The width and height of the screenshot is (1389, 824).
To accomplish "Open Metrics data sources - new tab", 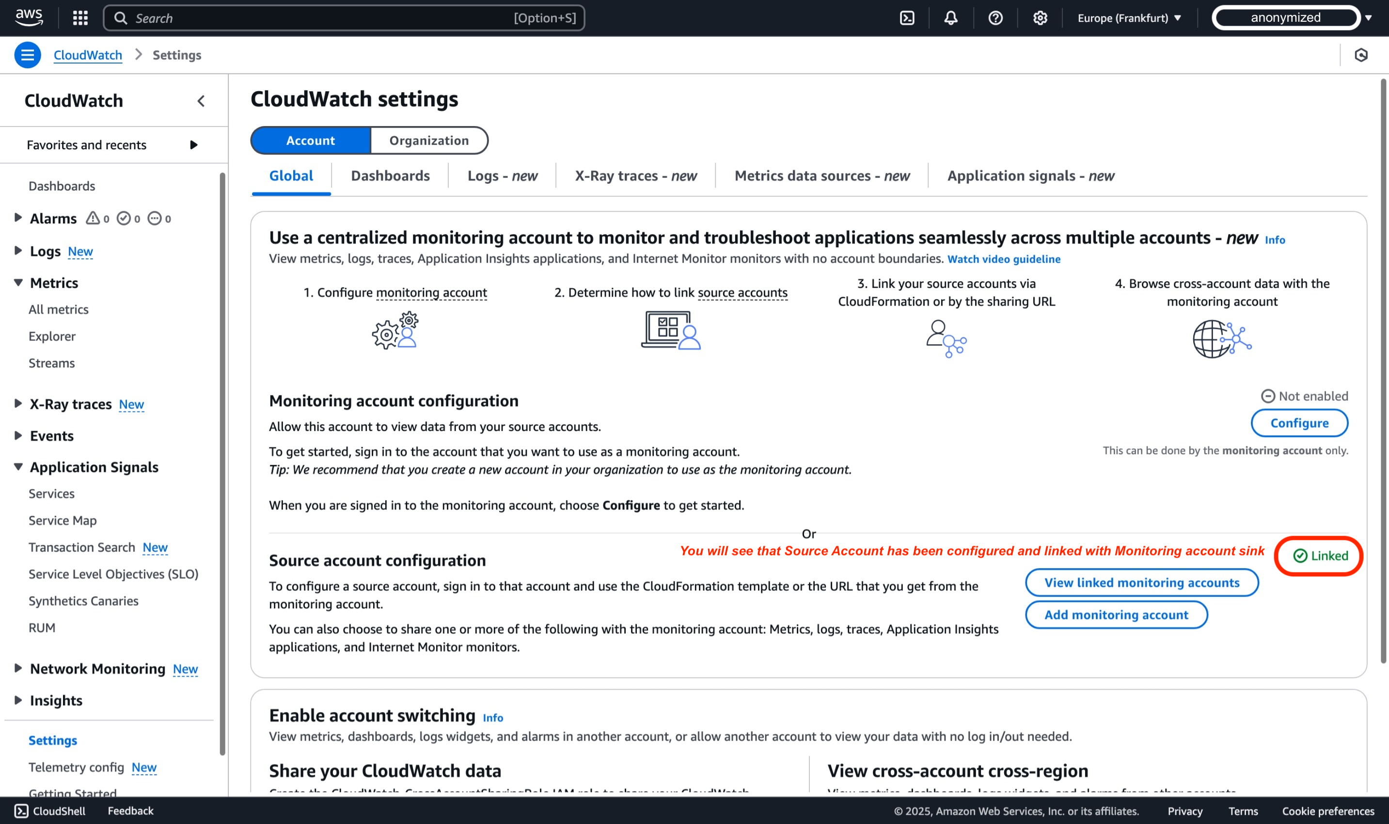I will (822, 176).
